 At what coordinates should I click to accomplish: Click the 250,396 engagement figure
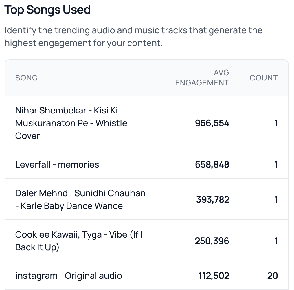coord(212,241)
